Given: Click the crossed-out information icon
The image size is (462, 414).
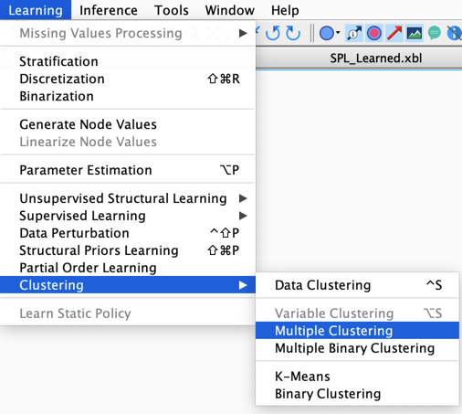Looking at the screenshot, I should click(454, 33).
